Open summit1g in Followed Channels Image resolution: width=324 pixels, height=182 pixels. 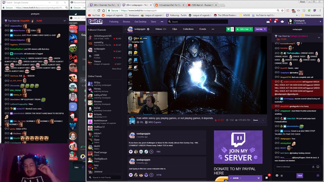tap(105, 43)
